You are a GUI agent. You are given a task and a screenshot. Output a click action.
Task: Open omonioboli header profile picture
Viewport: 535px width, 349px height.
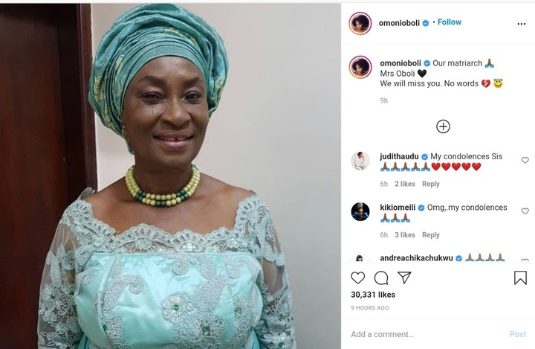(360, 23)
